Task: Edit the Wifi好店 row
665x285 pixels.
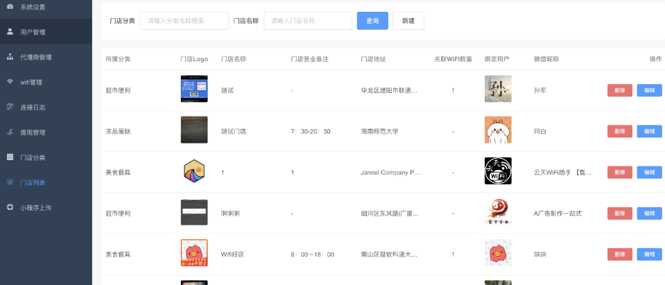Action: 649,254
